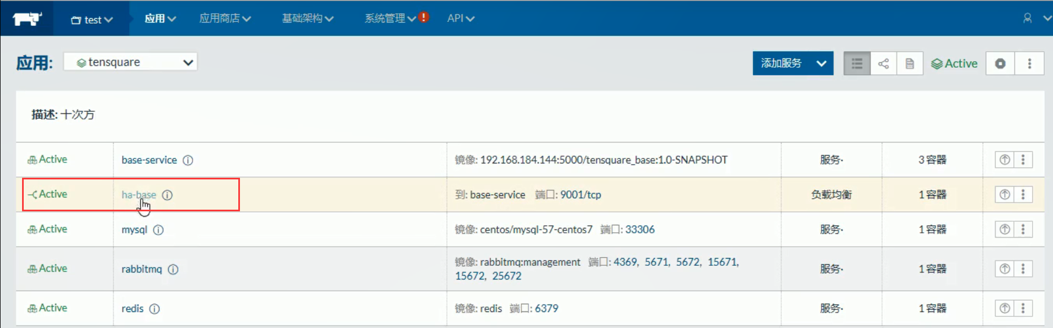This screenshot has height=328, width=1053.
Task: Click the stop stack circle icon
Action: (1000, 64)
